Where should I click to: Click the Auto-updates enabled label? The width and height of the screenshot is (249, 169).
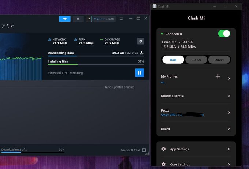(120, 87)
